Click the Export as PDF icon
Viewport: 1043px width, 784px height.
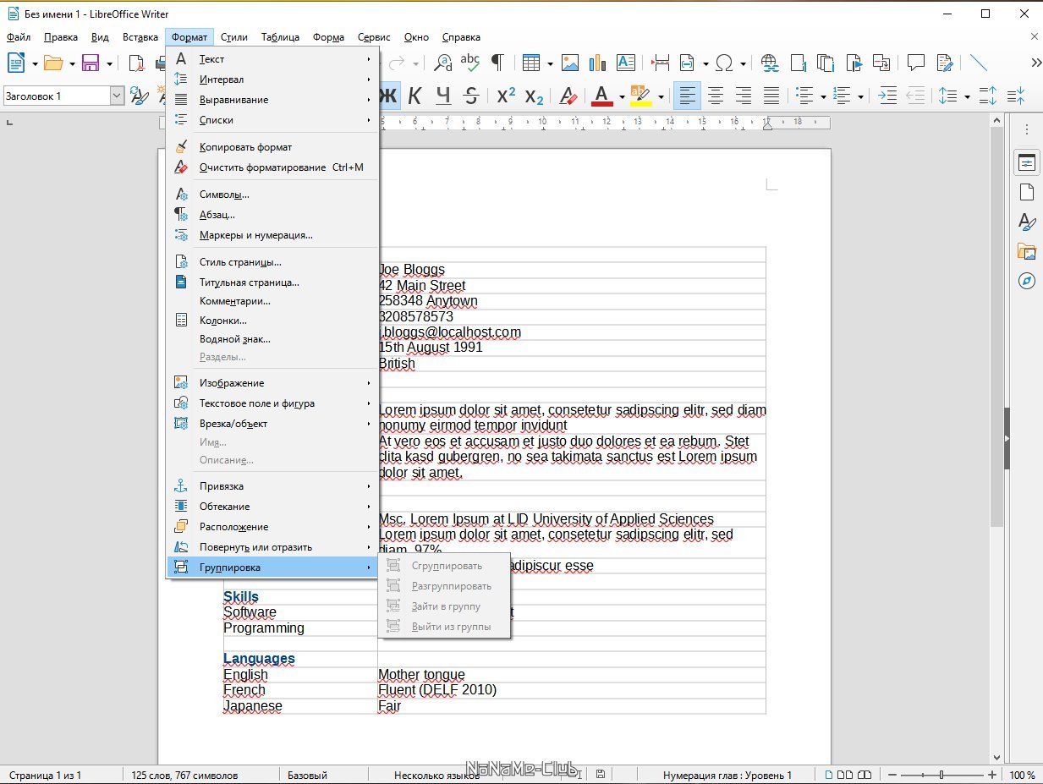(x=136, y=63)
